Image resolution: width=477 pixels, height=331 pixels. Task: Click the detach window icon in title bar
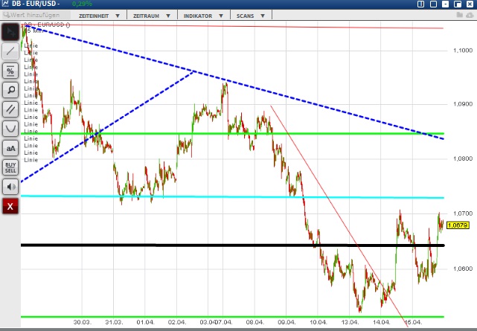pos(458,4)
